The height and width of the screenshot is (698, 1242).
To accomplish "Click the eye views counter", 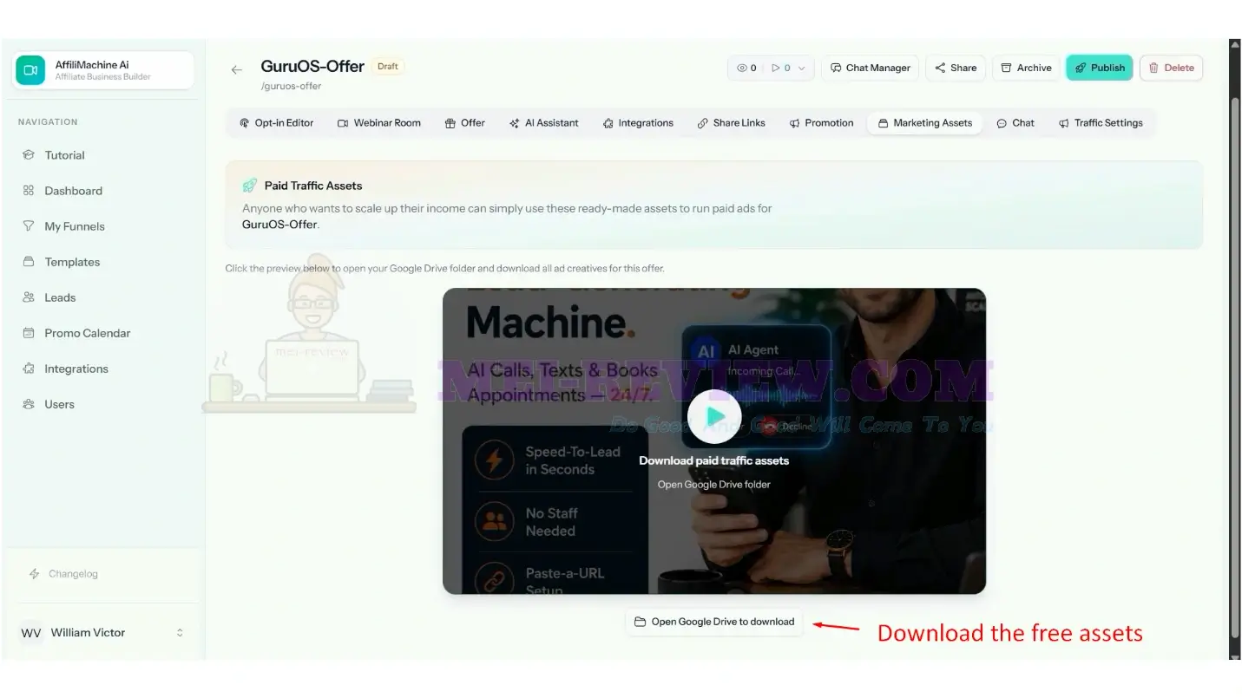I will tap(746, 68).
